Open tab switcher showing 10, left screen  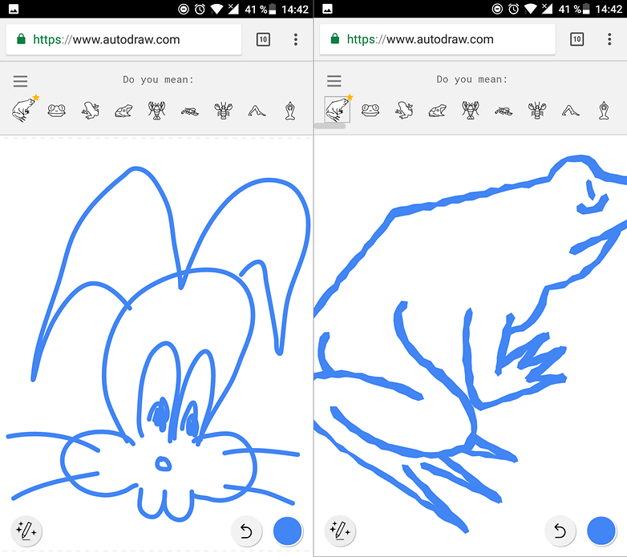click(x=263, y=39)
